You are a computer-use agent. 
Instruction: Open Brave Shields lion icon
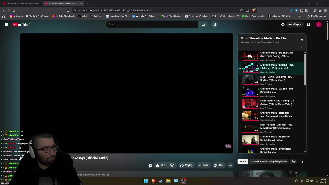tap(254, 10)
